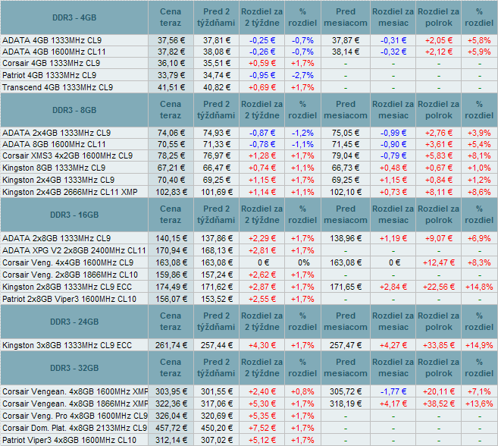Click current price 37,56 € cell
498x446 pixels.
point(171,40)
